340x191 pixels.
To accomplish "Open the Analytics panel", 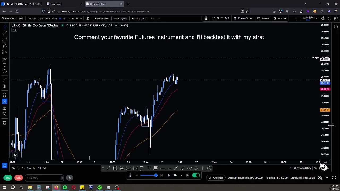I will click(216, 178).
